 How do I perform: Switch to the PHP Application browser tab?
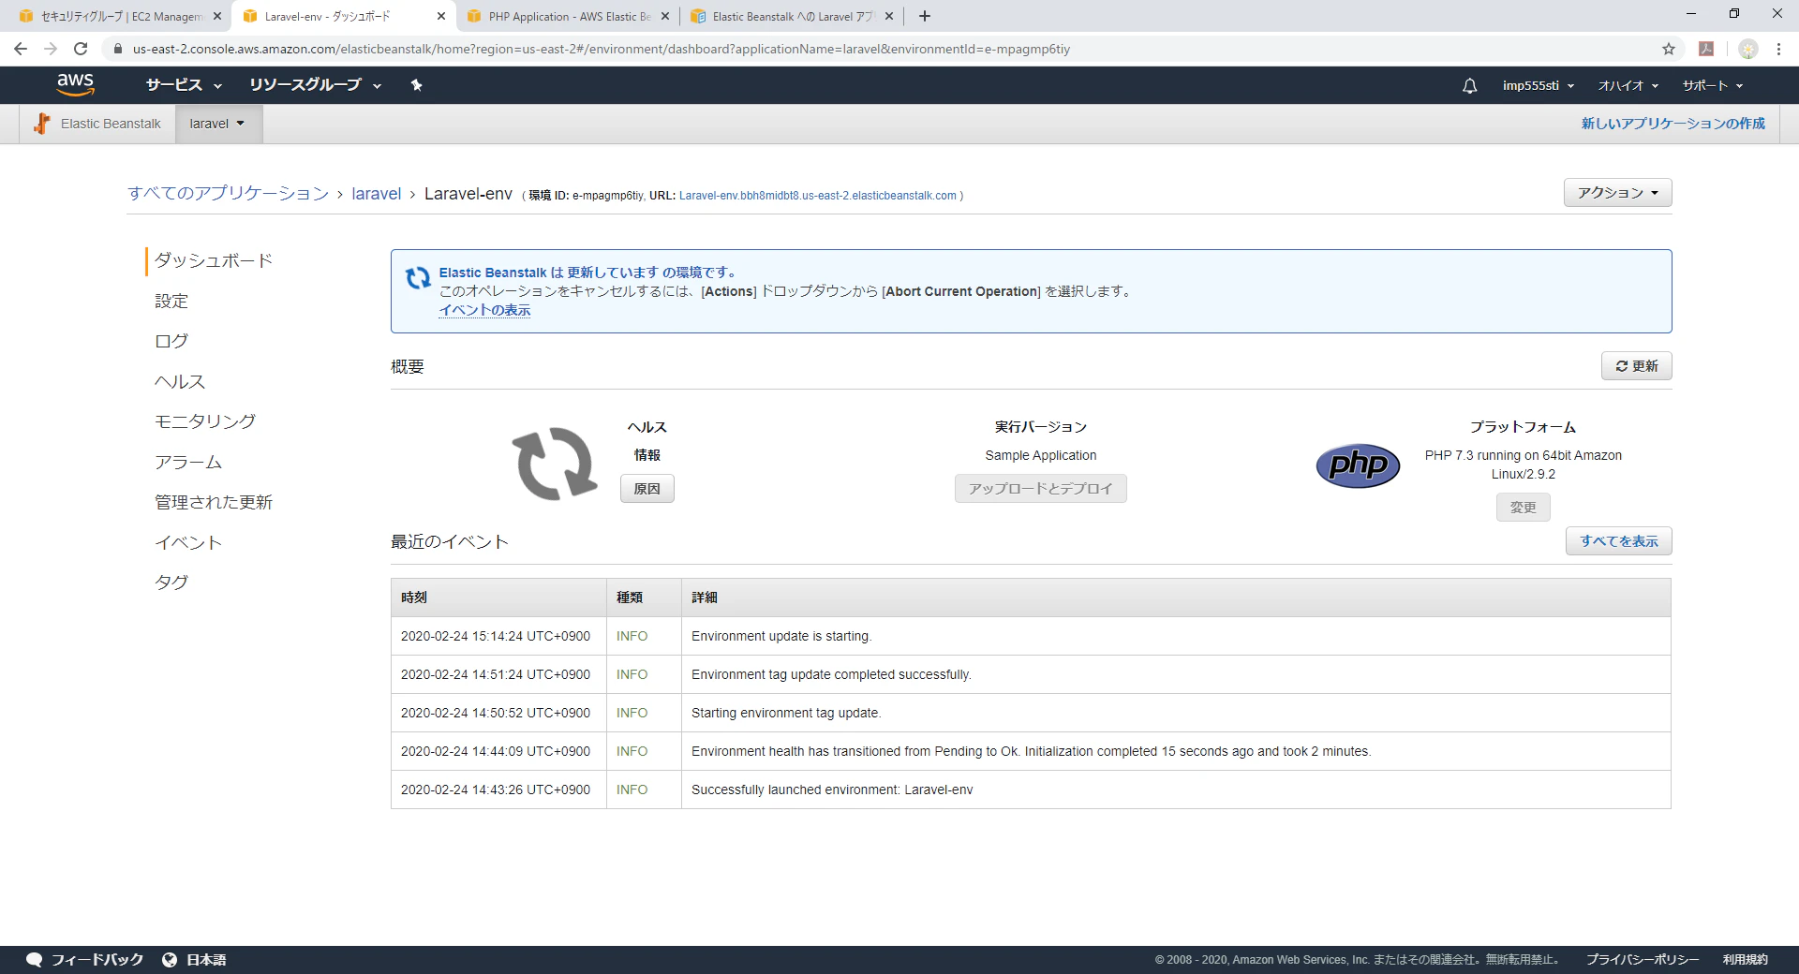[x=568, y=16]
